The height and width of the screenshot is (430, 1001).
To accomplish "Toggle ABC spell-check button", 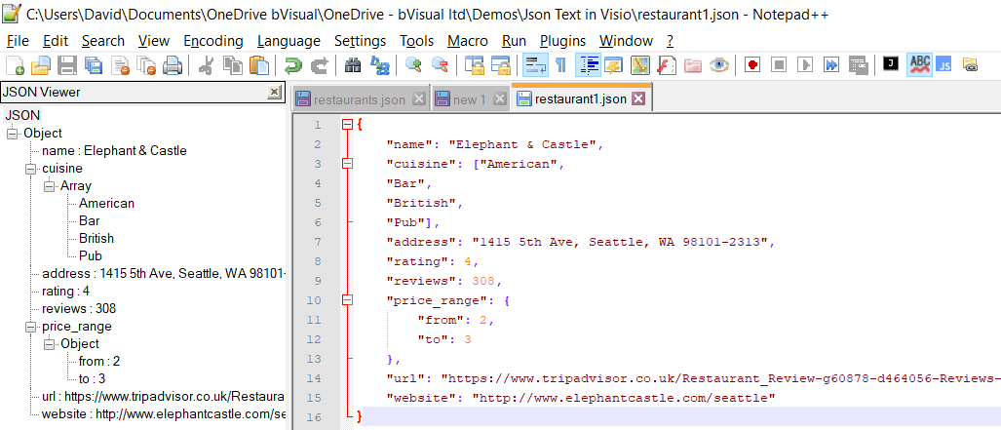I will (x=920, y=64).
